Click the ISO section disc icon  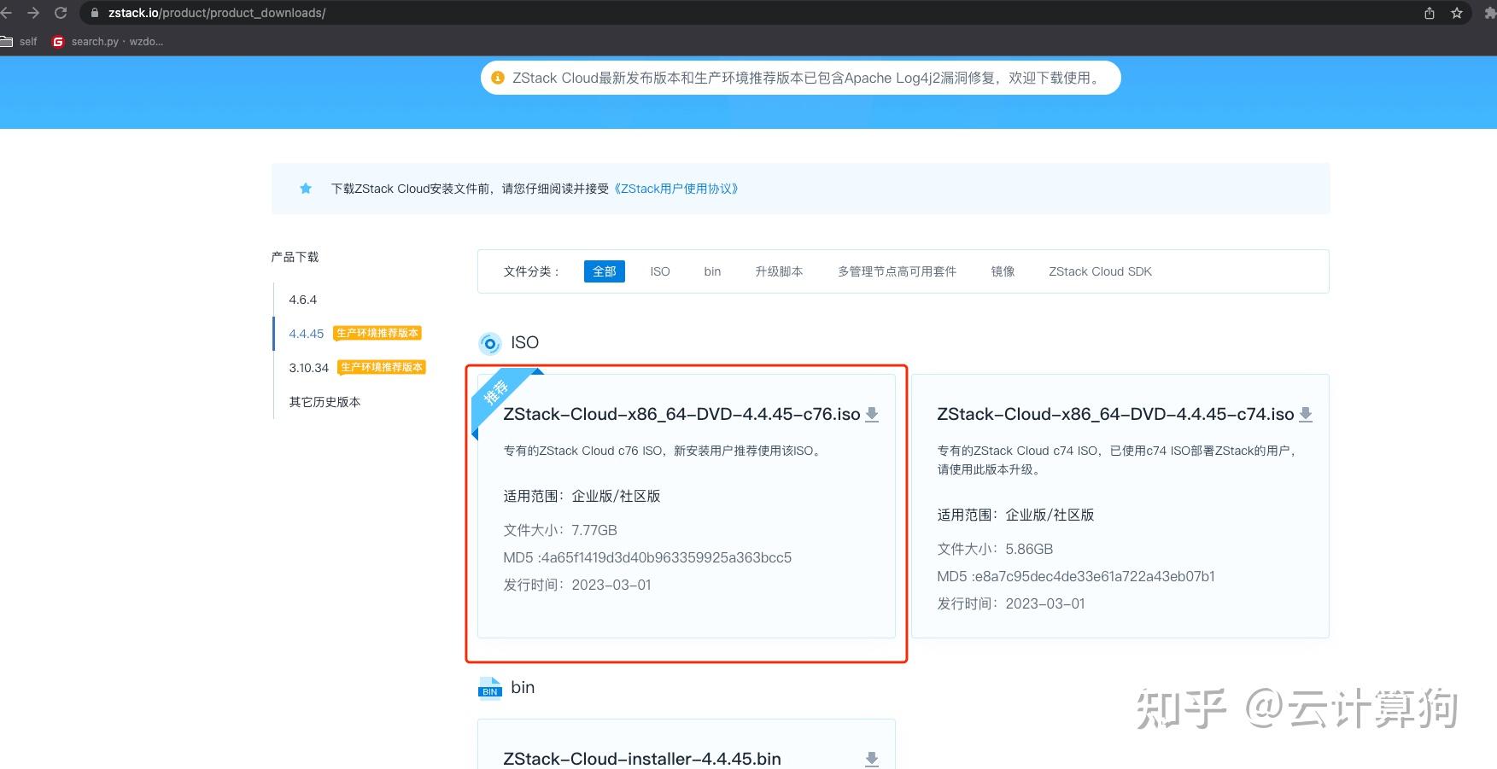[490, 343]
